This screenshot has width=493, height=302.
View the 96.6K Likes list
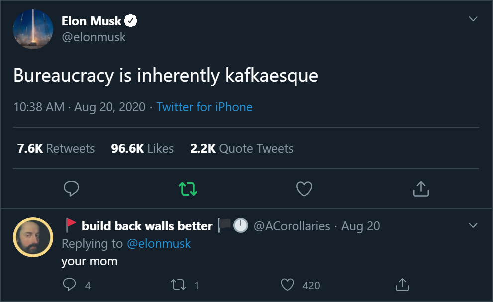142,148
